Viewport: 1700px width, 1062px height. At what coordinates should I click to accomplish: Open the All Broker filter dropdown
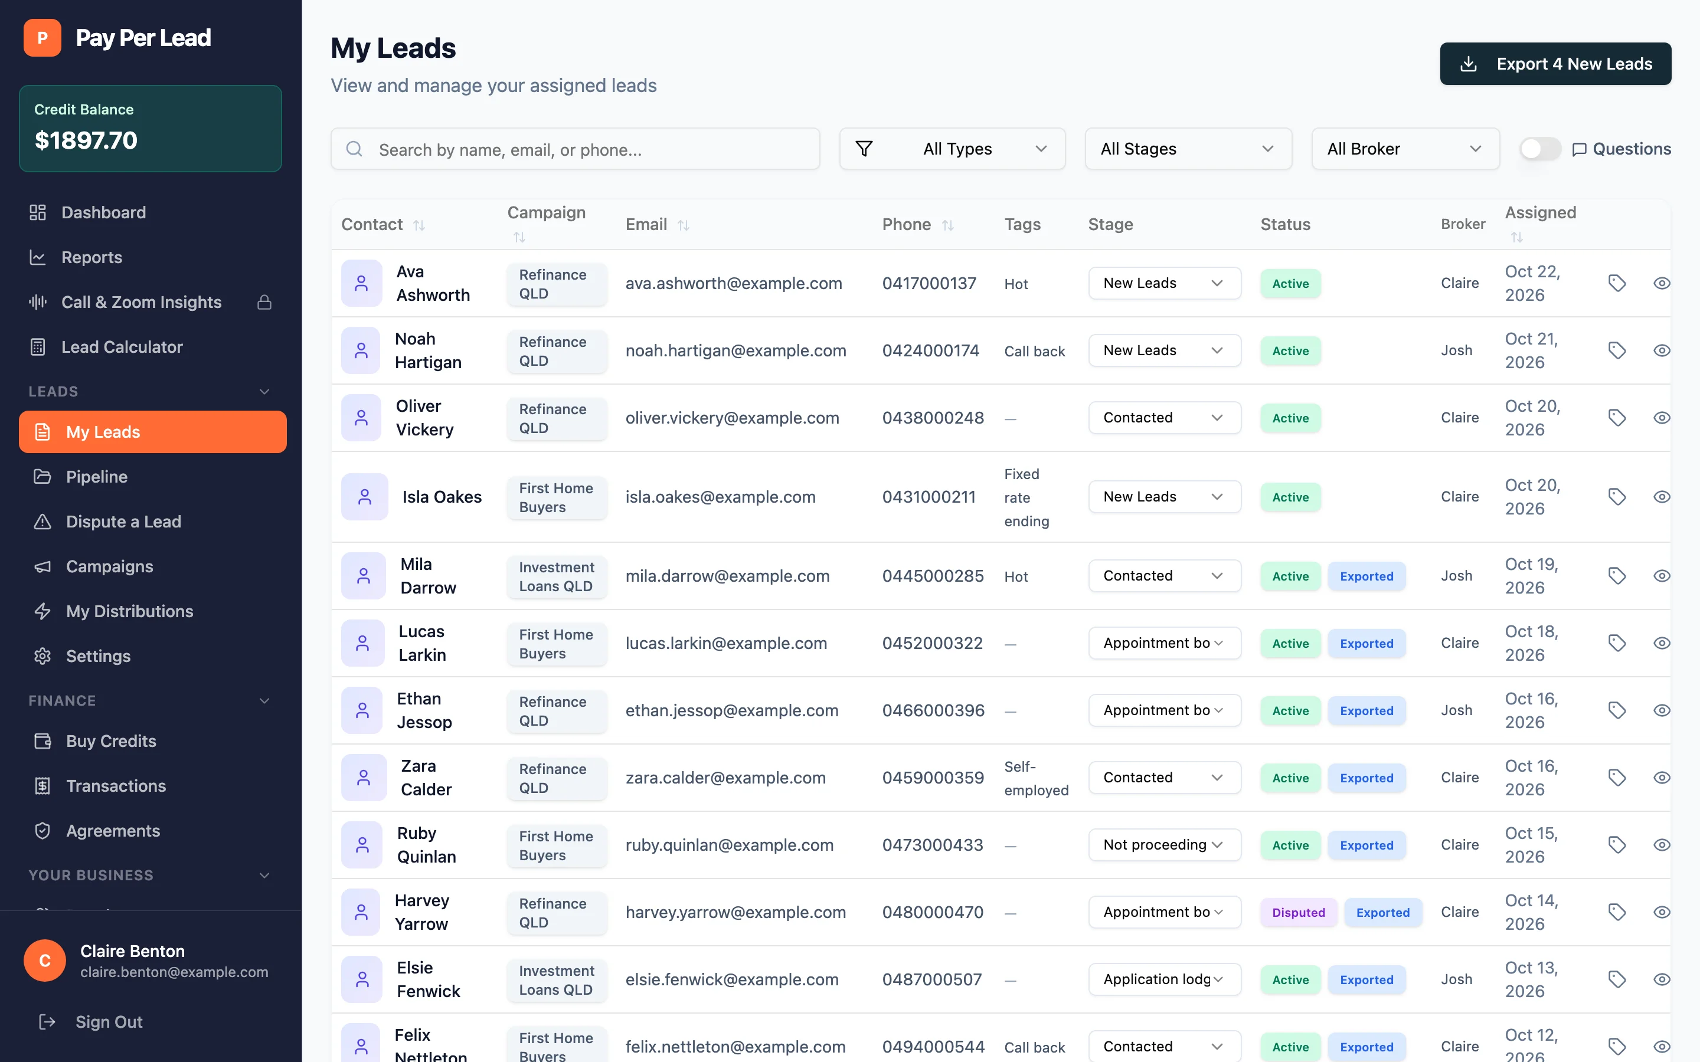pyautogui.click(x=1405, y=149)
